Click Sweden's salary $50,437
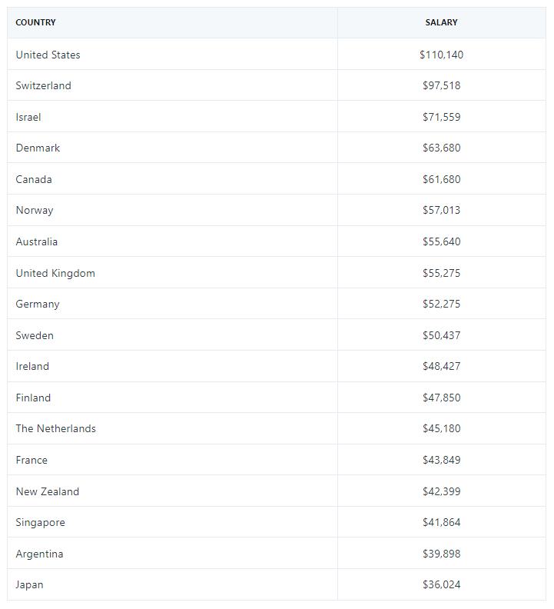The height and width of the screenshot is (609, 554). point(441,335)
